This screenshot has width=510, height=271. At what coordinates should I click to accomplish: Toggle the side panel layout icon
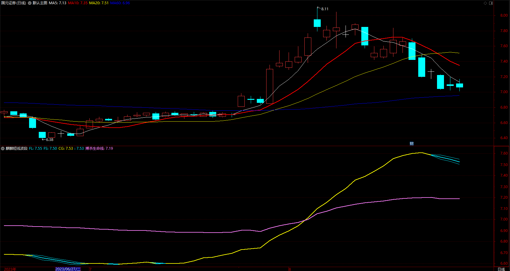(x=491, y=3)
